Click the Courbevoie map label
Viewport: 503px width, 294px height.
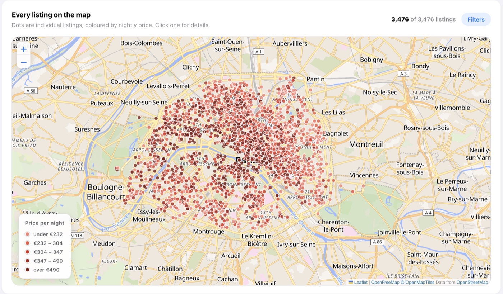coord(127,81)
